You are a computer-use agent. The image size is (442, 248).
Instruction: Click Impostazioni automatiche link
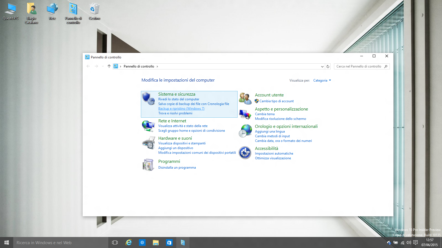pyautogui.click(x=274, y=153)
